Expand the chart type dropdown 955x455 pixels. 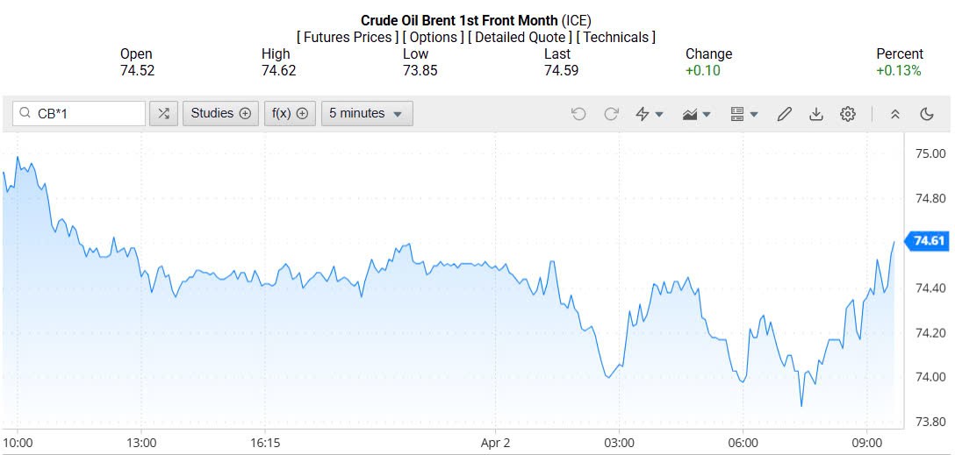click(696, 114)
